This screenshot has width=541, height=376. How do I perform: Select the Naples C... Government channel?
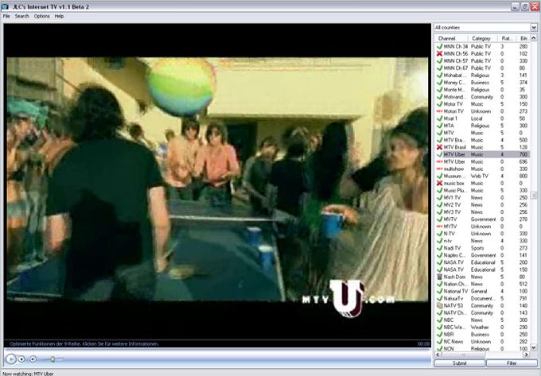482,255
